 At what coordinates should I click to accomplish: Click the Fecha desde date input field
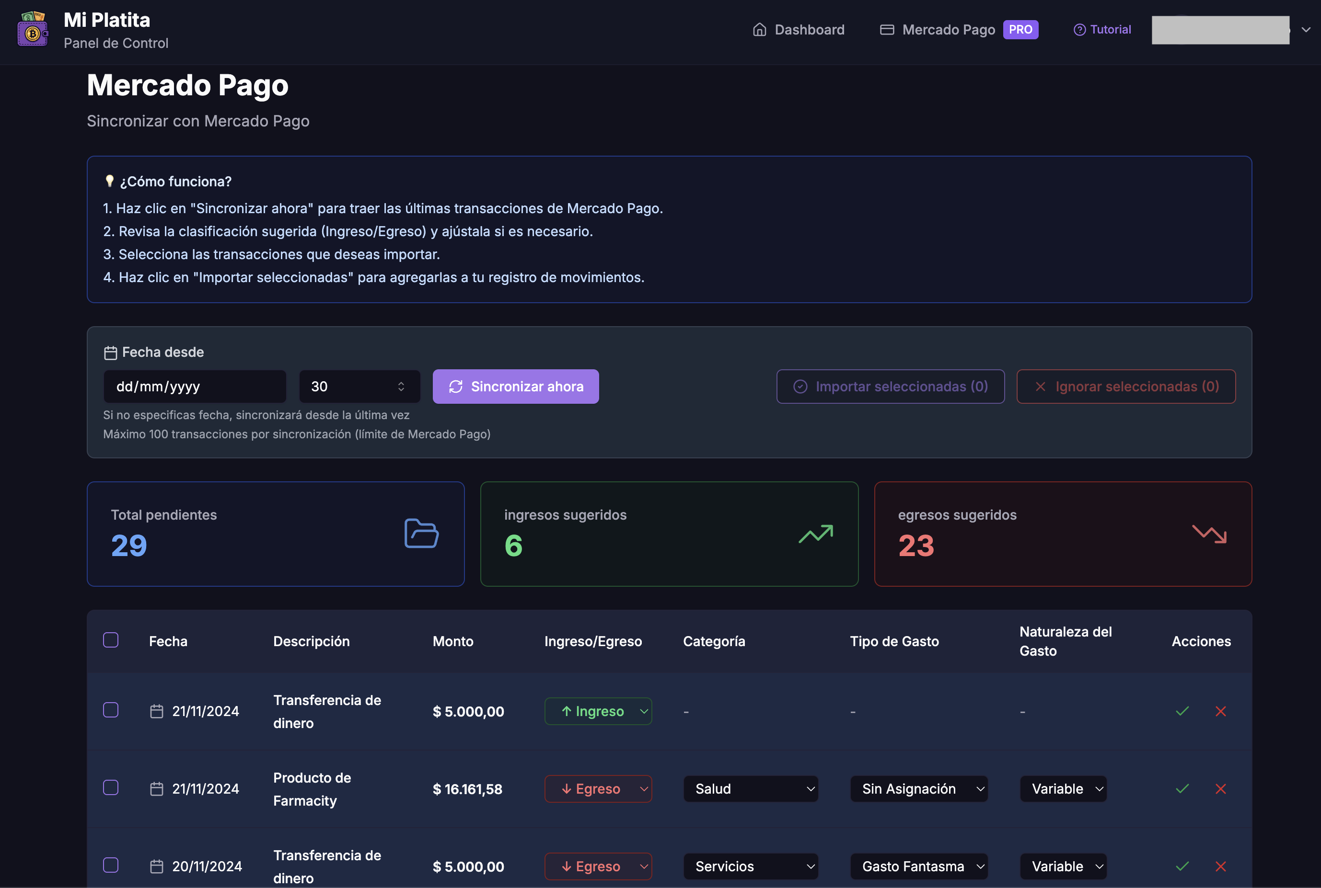click(195, 386)
